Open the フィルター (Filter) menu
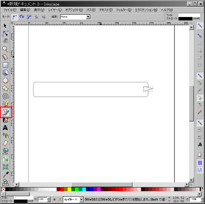Image resolution: width=205 pixels, height=204 pixels. (x=124, y=10)
